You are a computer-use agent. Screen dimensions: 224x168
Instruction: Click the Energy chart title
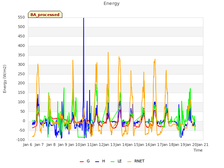pyautogui.click(x=112, y=3)
